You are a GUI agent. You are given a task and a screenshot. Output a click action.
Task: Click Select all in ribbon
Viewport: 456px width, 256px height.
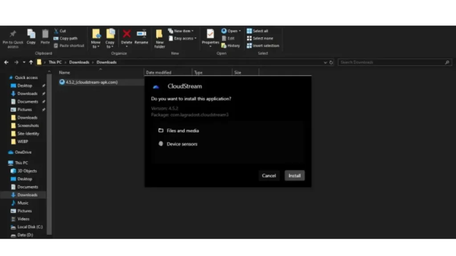(x=257, y=31)
